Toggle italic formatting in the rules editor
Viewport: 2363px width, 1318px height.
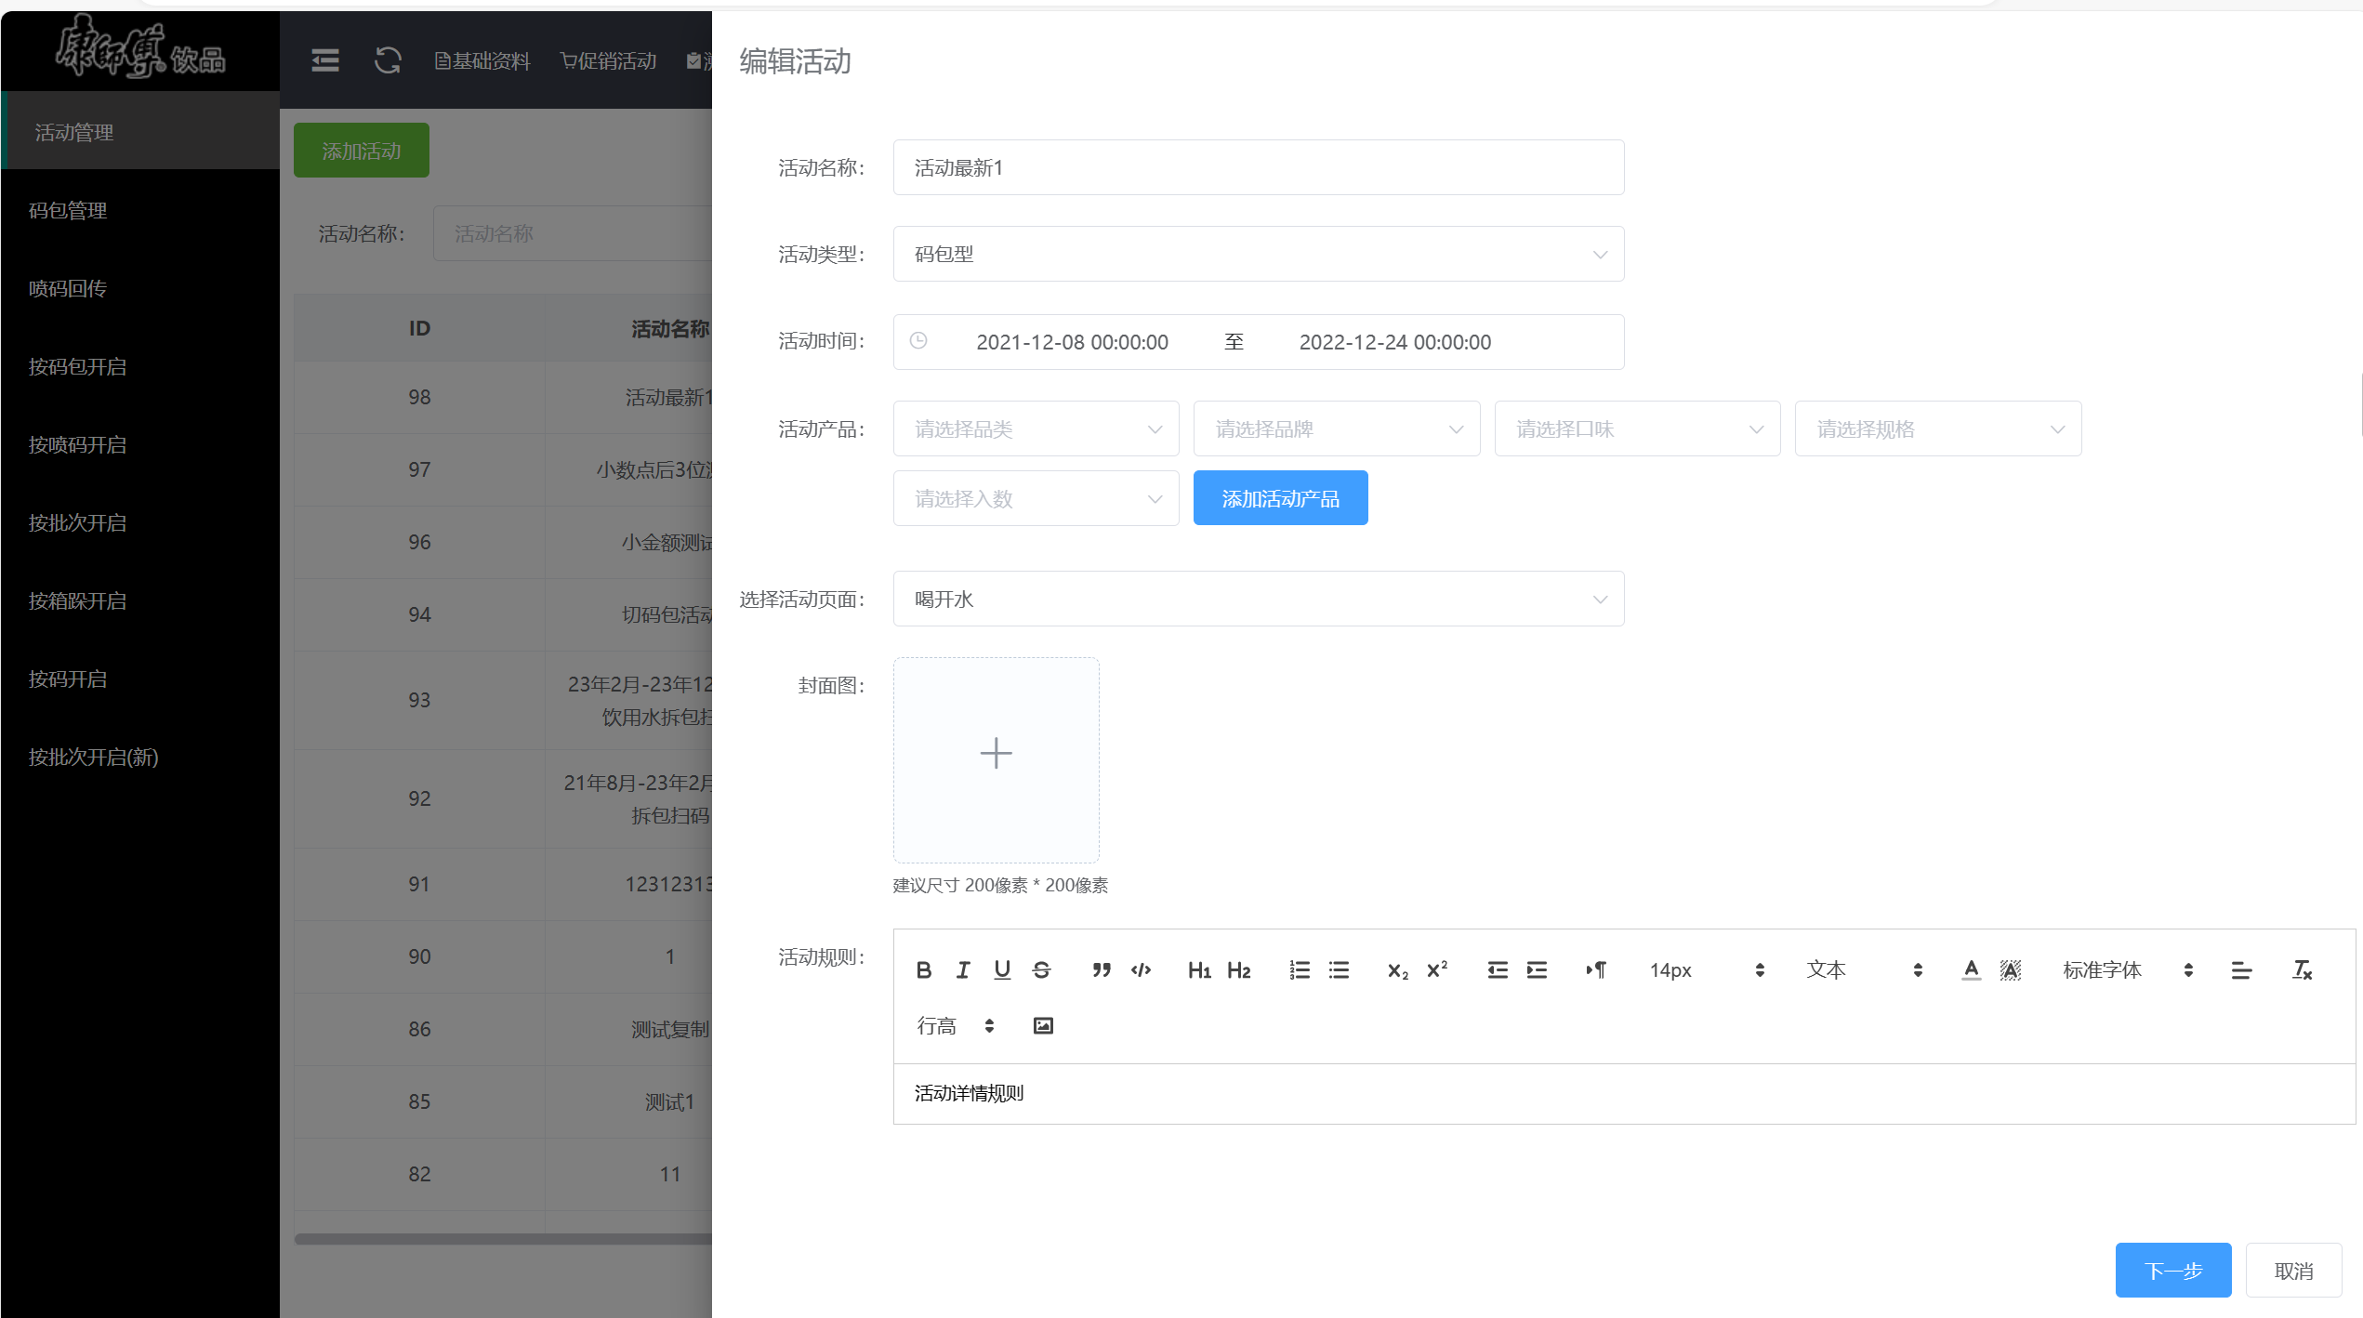point(963,970)
